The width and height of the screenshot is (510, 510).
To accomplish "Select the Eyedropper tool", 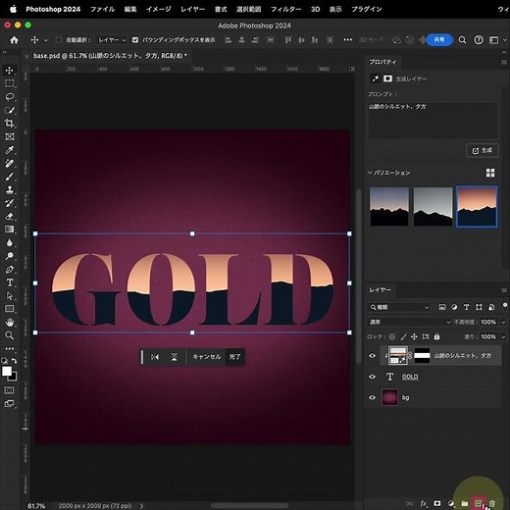I will coord(9,150).
